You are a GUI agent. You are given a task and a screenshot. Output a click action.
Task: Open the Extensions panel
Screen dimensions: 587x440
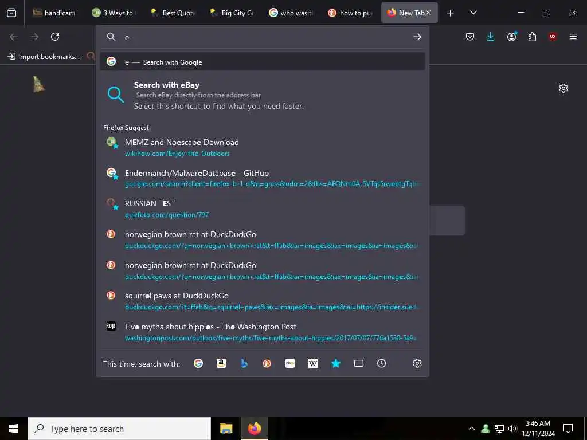coord(532,37)
